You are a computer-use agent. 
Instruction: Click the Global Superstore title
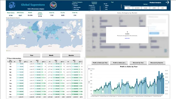coord(33,5)
